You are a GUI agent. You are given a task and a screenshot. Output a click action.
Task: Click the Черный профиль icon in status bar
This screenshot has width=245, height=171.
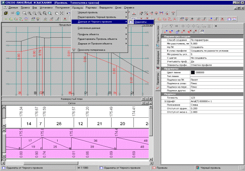(198, 168)
